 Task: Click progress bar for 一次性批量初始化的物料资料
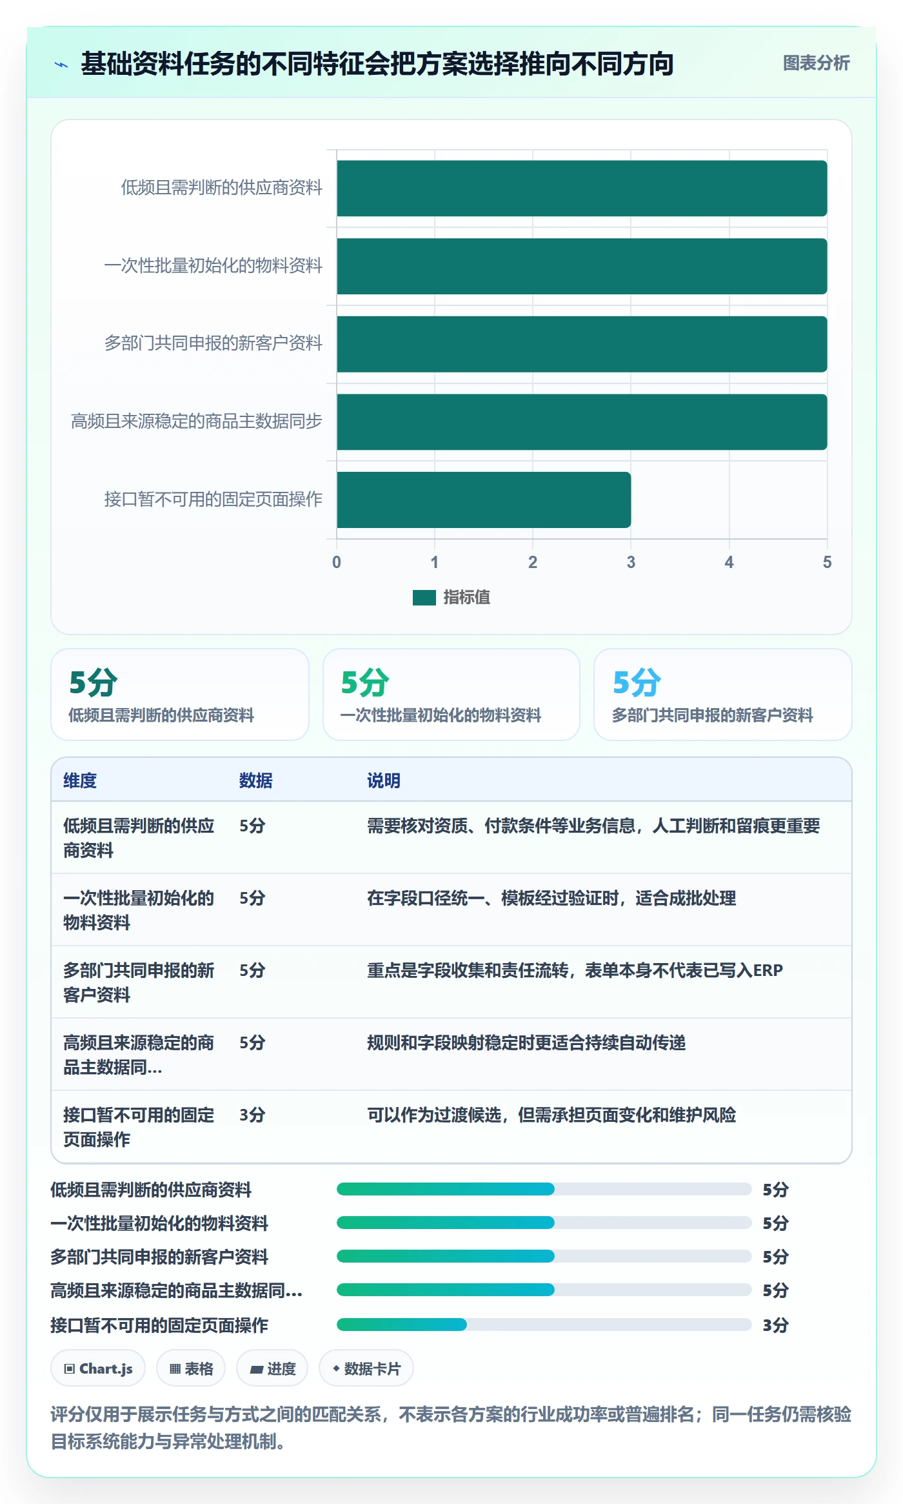[x=544, y=1223]
